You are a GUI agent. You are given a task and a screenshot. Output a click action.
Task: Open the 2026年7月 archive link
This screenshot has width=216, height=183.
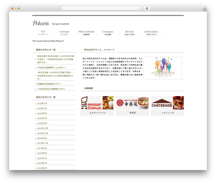pyautogui.click(x=42, y=103)
